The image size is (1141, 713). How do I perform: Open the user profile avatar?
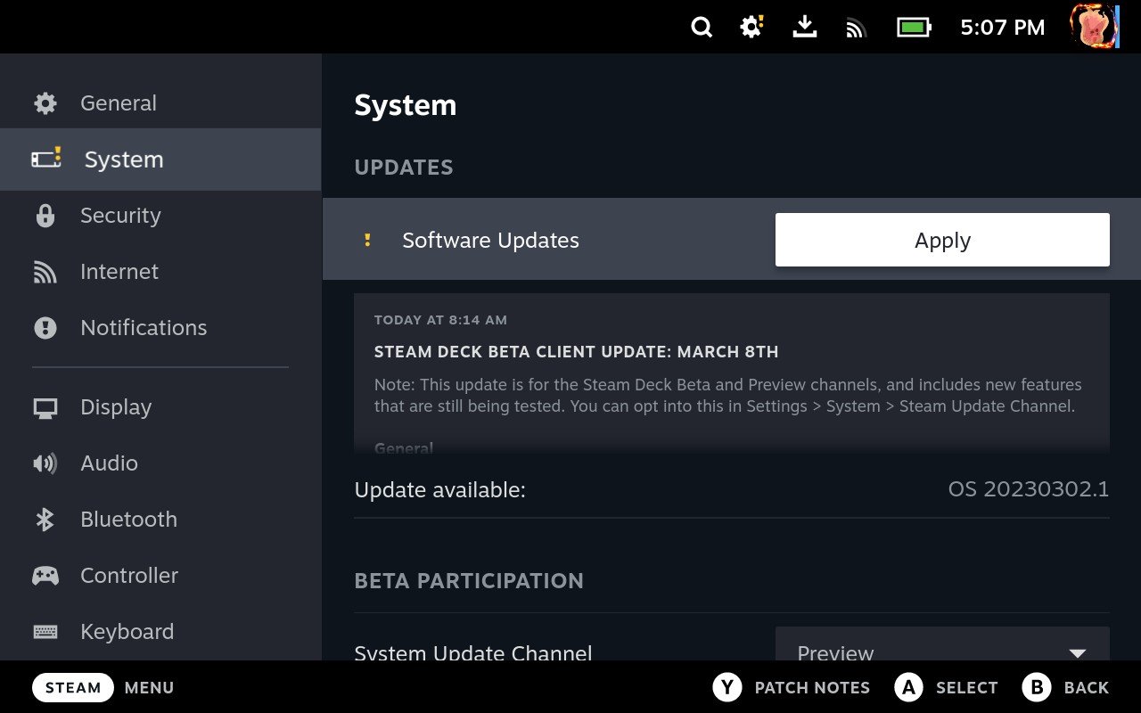1094,27
